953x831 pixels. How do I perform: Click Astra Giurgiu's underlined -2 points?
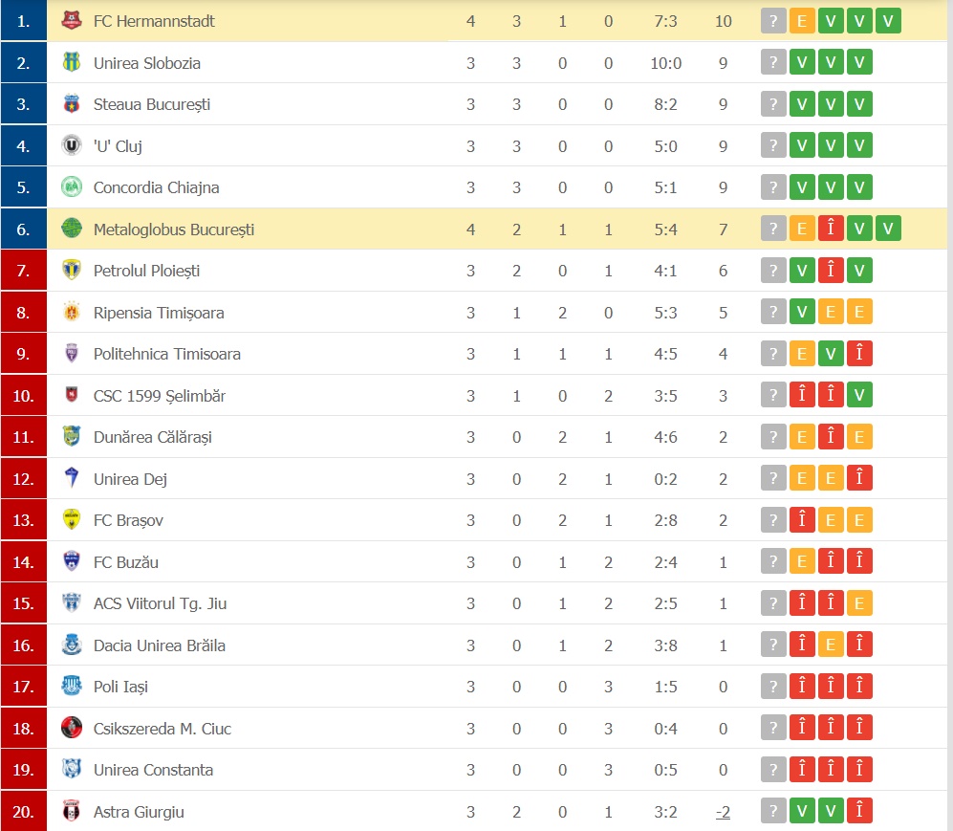723,812
